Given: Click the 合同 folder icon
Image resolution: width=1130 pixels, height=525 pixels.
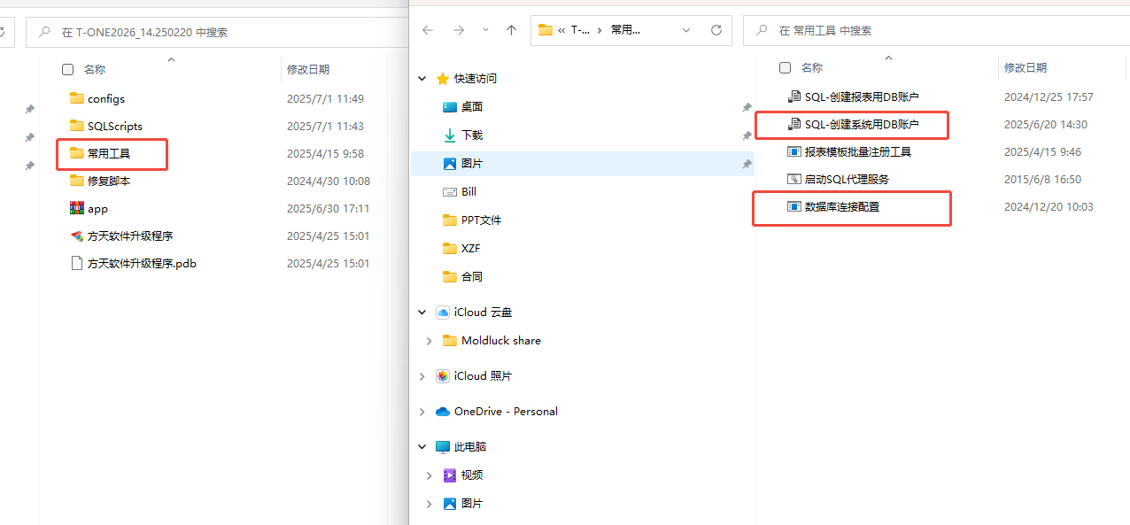Looking at the screenshot, I should [450, 276].
